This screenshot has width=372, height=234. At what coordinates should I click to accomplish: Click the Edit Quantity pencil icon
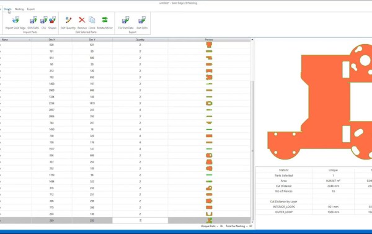pos(68,20)
